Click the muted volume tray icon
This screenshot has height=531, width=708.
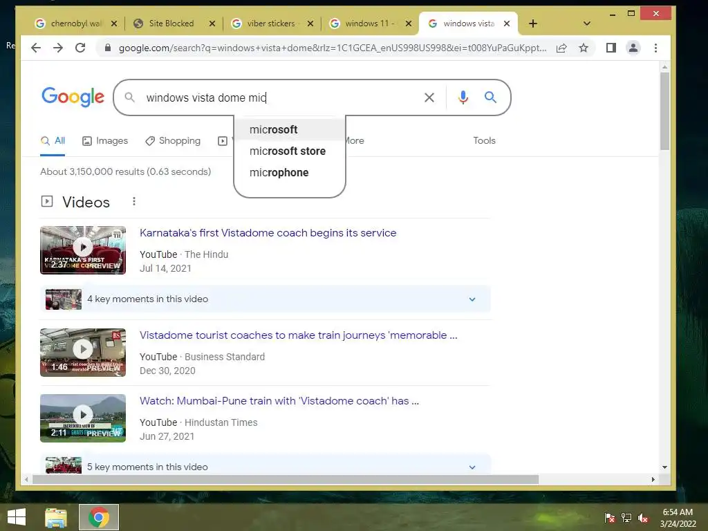[x=643, y=518]
